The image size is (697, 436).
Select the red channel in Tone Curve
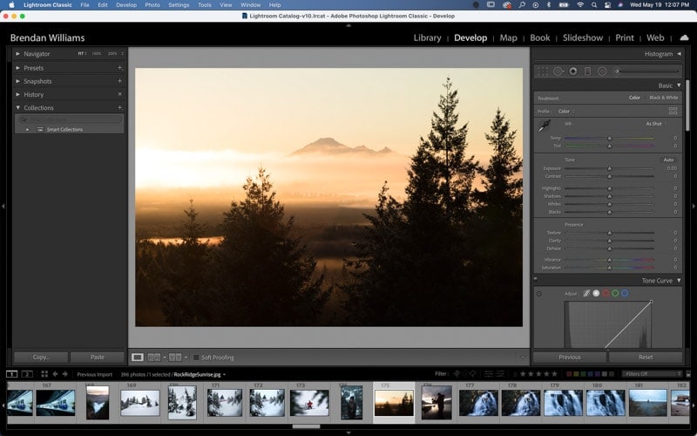[606, 293]
